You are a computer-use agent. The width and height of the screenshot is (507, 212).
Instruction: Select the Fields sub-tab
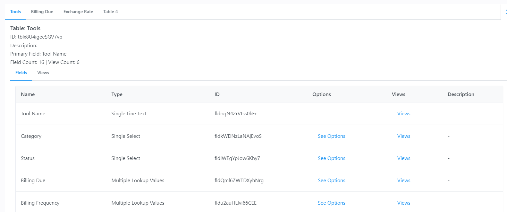tap(21, 73)
